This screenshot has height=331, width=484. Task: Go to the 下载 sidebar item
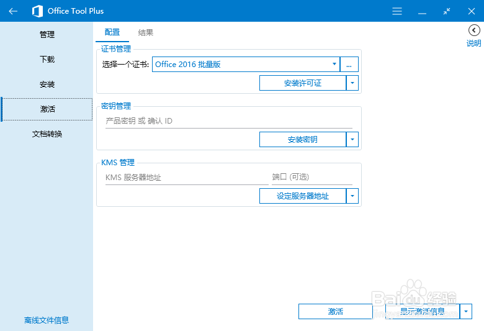[47, 60]
